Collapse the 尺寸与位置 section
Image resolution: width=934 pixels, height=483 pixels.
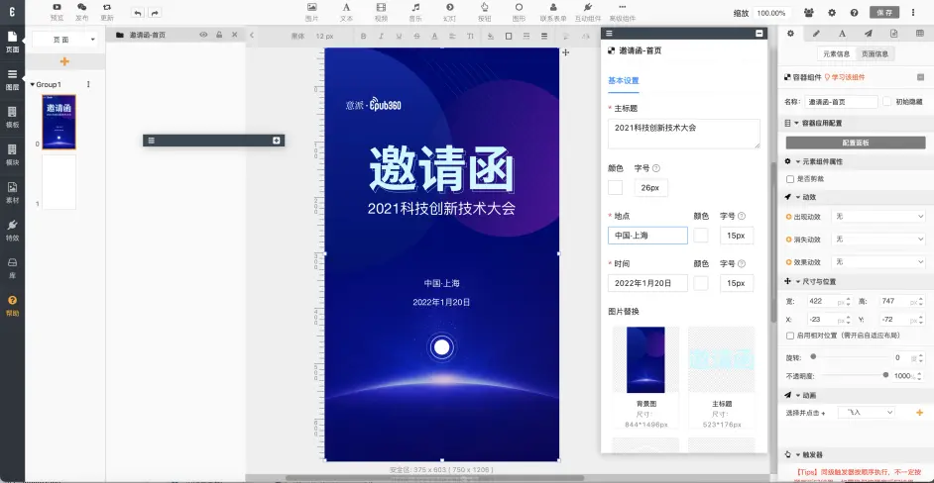point(797,281)
